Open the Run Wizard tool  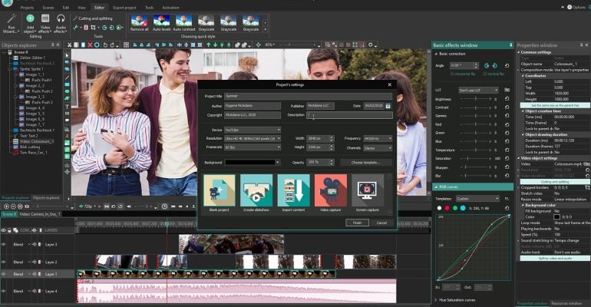(12, 23)
